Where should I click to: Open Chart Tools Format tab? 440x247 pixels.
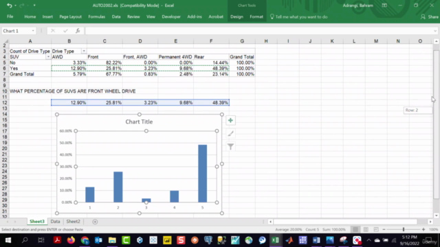[256, 16]
